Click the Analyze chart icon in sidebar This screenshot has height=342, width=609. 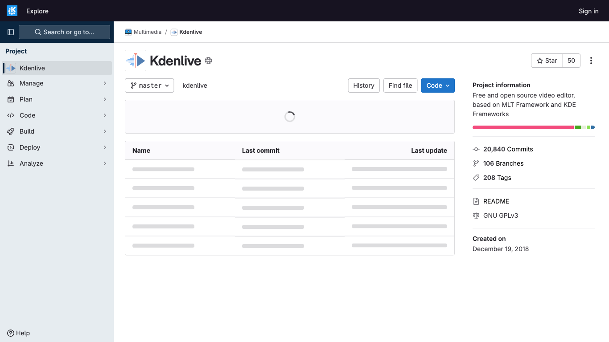pyautogui.click(x=11, y=163)
